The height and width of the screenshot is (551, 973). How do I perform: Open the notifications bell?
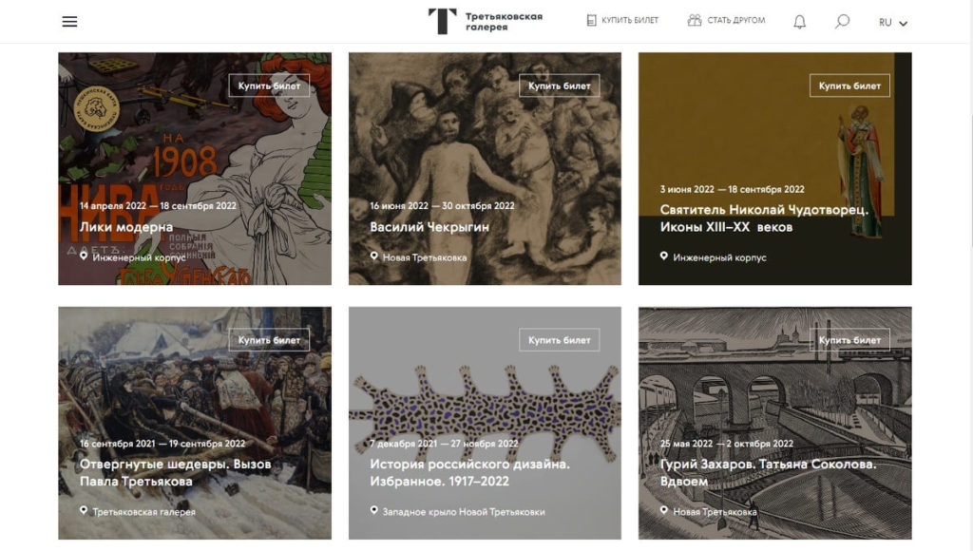tap(800, 22)
